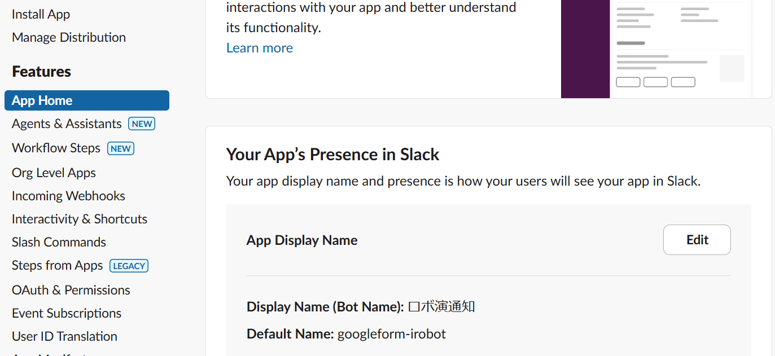Open User ID Translation page
This screenshot has width=775, height=356.
64,336
